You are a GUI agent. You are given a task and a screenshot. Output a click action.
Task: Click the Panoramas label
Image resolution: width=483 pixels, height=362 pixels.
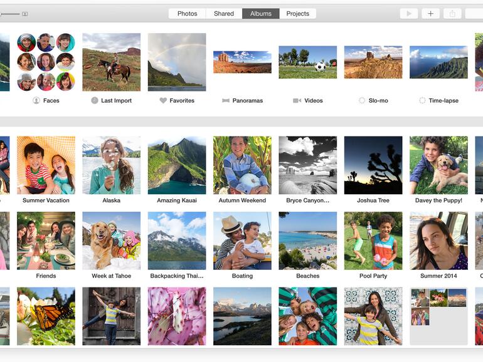[247, 101]
